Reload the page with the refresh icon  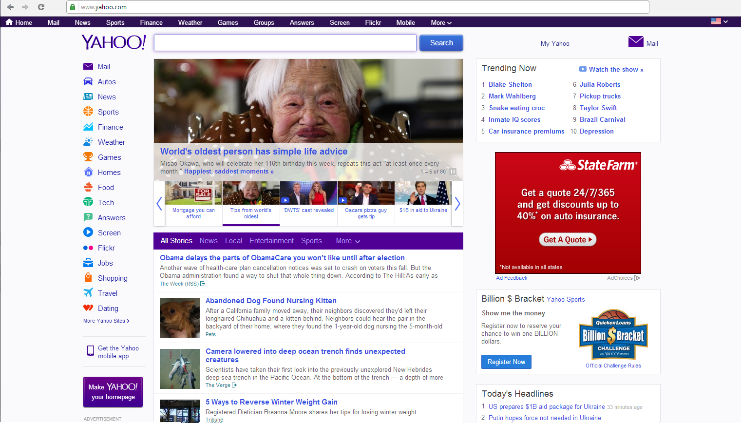pyautogui.click(x=41, y=7)
